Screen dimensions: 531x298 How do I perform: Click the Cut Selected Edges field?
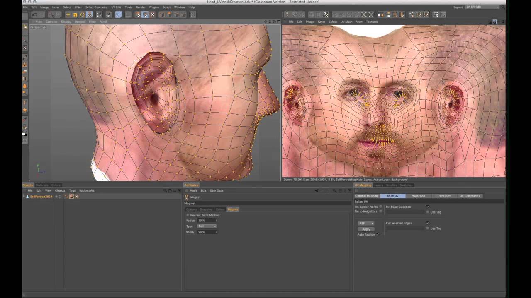(404, 228)
